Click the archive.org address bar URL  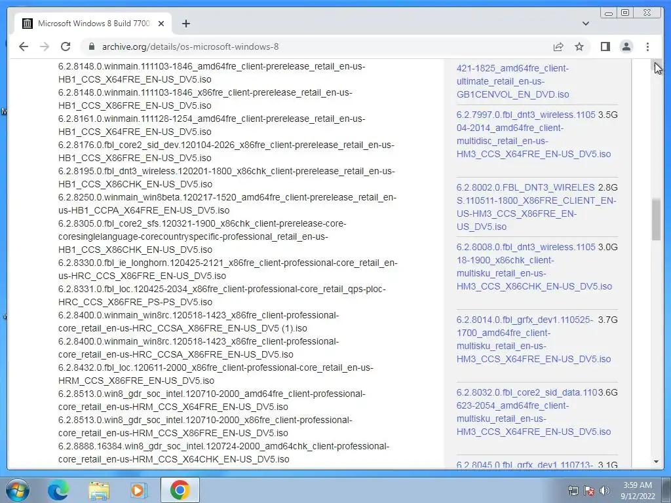(x=191, y=47)
